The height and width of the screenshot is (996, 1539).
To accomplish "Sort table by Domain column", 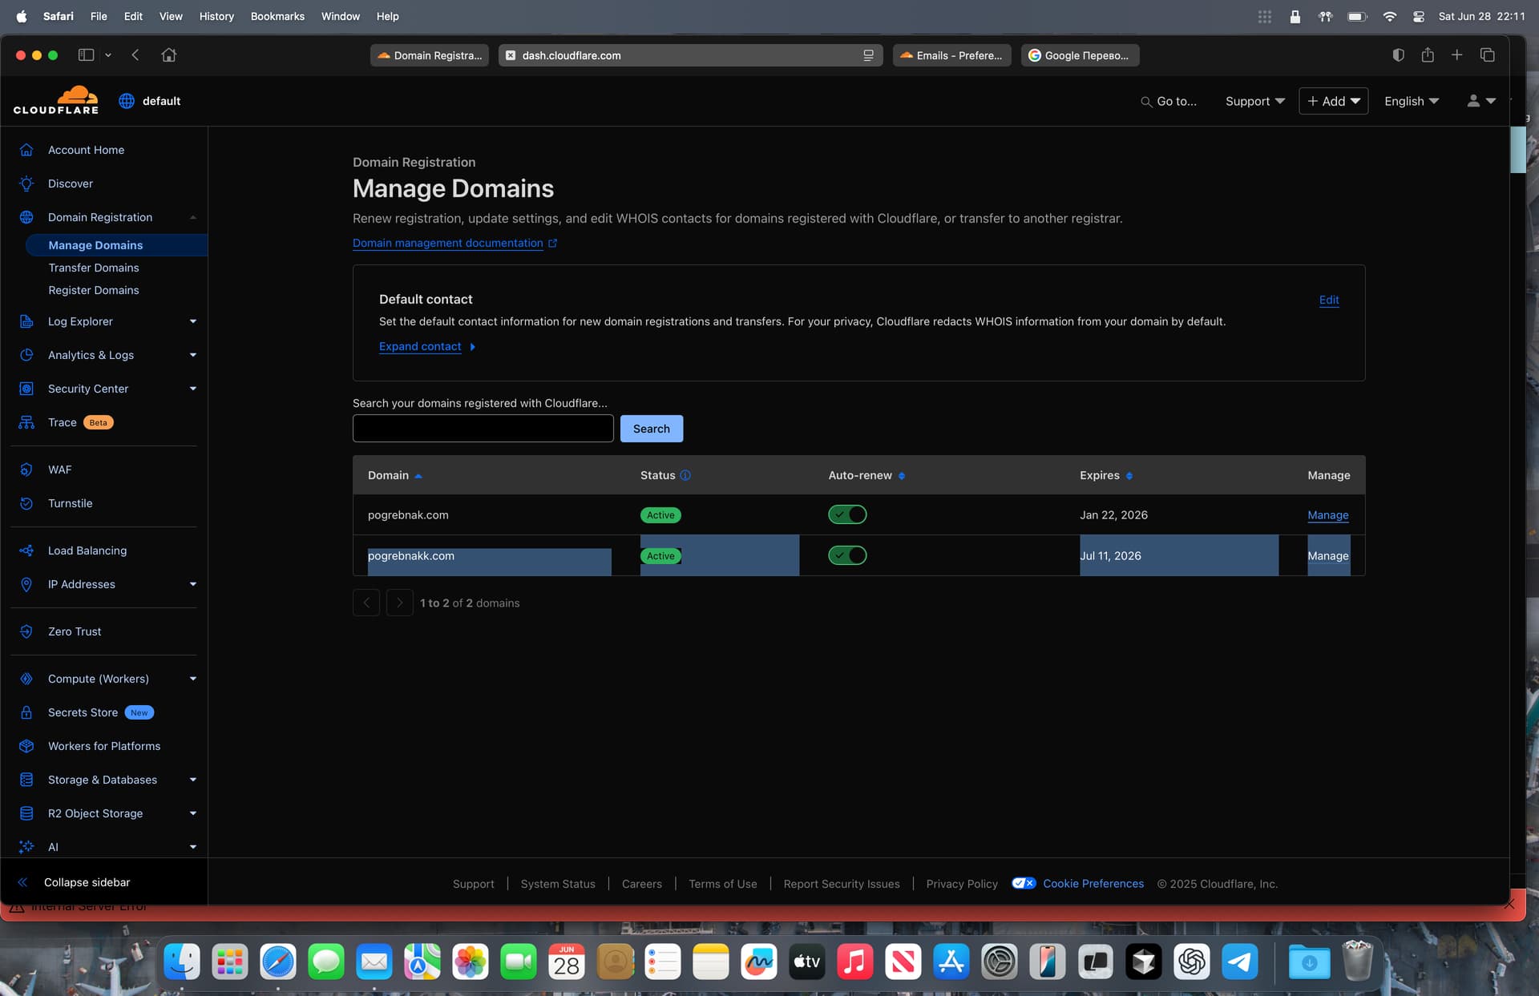I will point(395,475).
